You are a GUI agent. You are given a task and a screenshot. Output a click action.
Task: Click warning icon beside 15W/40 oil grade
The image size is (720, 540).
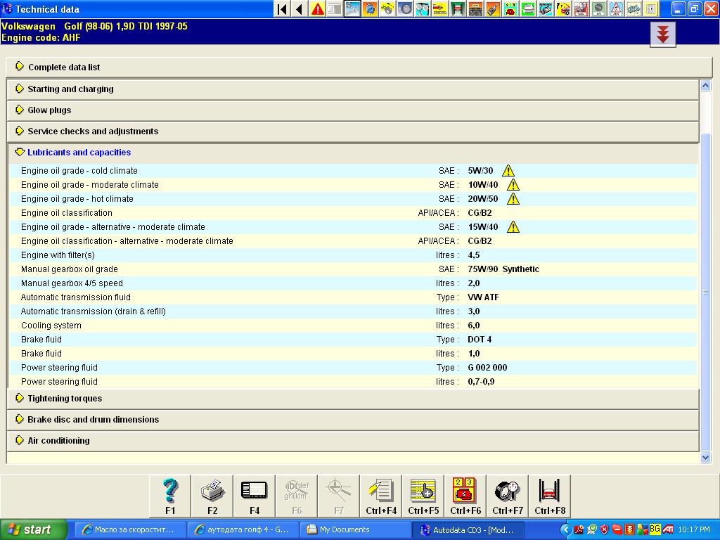pyautogui.click(x=513, y=227)
